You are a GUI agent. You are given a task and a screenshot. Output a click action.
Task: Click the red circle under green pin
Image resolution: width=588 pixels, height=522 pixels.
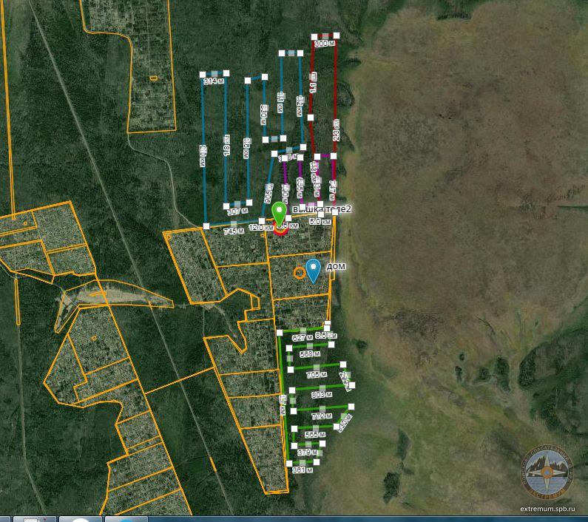[x=280, y=228]
